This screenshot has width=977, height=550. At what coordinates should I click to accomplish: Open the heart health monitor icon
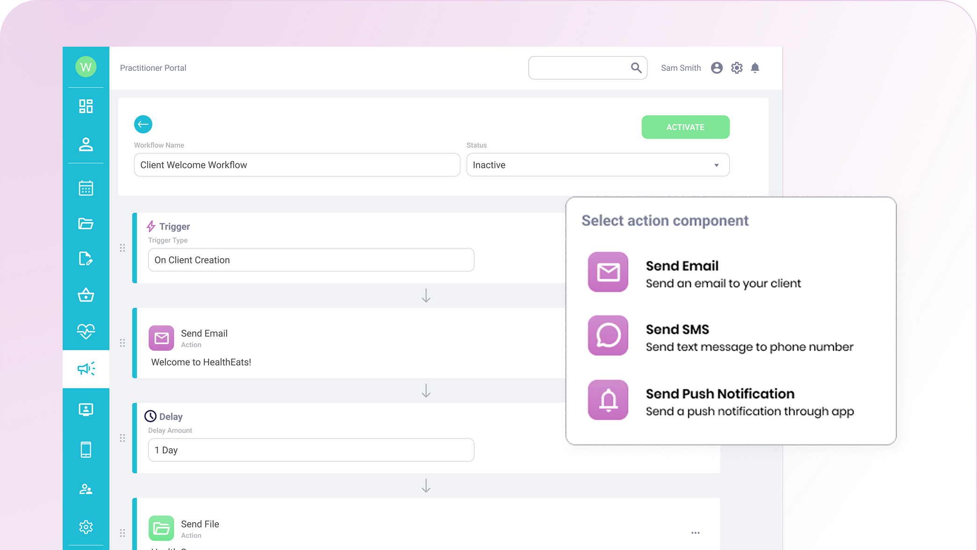coord(86,331)
